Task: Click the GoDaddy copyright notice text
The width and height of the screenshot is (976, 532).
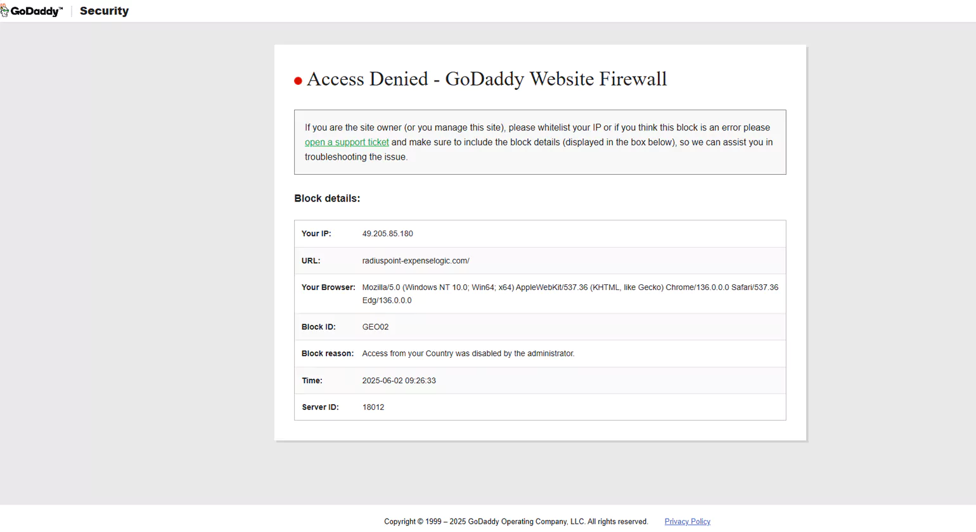Action: 516,522
